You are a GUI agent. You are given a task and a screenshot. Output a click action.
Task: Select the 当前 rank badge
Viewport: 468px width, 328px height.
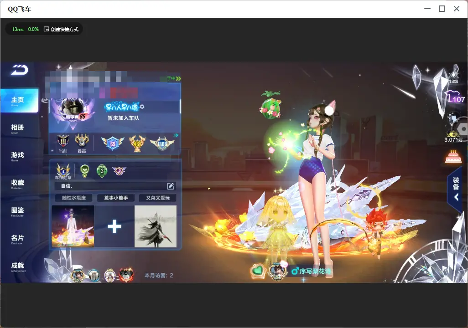click(63, 143)
